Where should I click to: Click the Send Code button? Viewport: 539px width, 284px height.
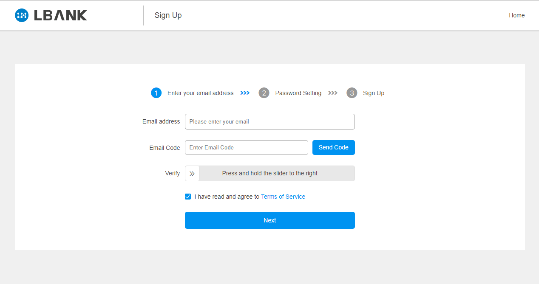[x=333, y=147]
